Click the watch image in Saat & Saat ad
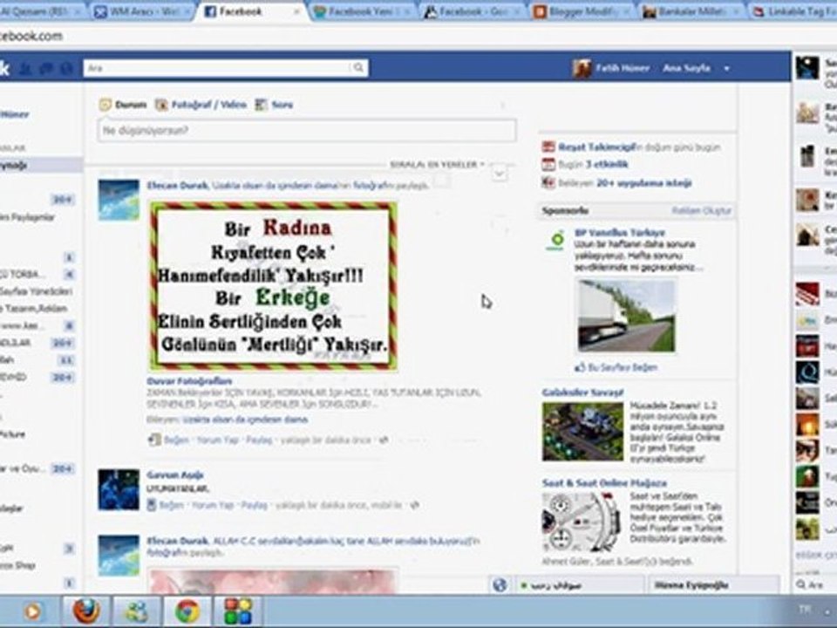837x628 pixels. (x=582, y=522)
